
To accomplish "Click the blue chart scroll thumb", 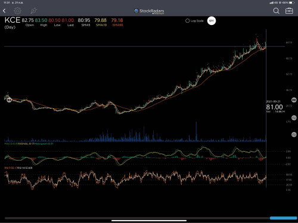I will [x=283, y=218].
